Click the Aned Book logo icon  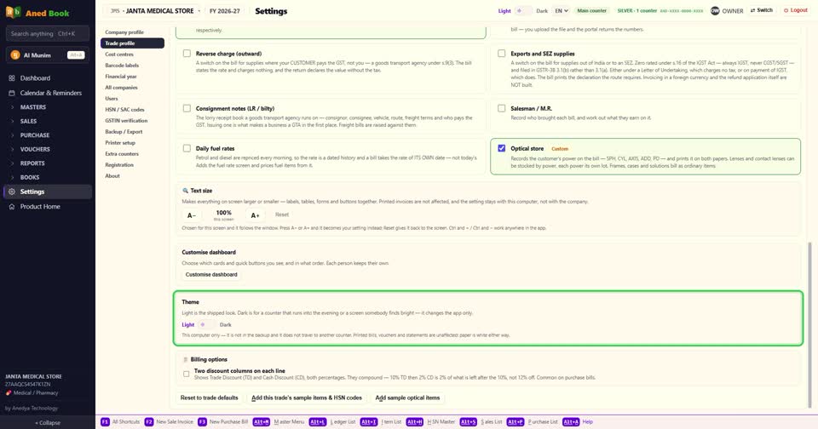[13, 12]
